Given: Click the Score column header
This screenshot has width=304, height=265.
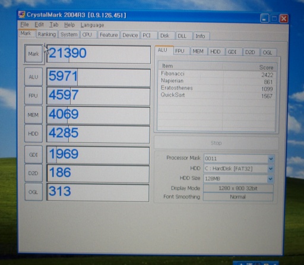Looking at the screenshot, I should tap(249, 67).
